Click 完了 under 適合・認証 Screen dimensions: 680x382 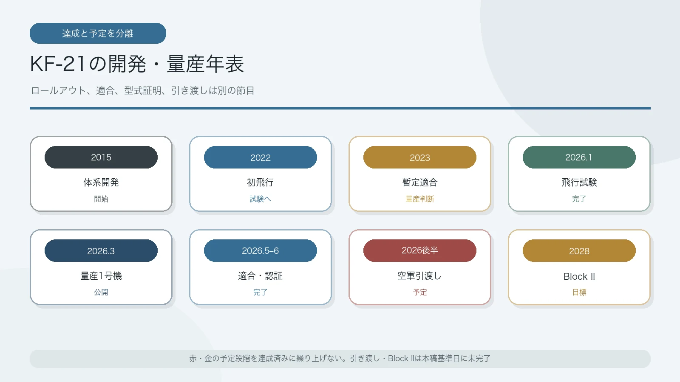(x=261, y=292)
